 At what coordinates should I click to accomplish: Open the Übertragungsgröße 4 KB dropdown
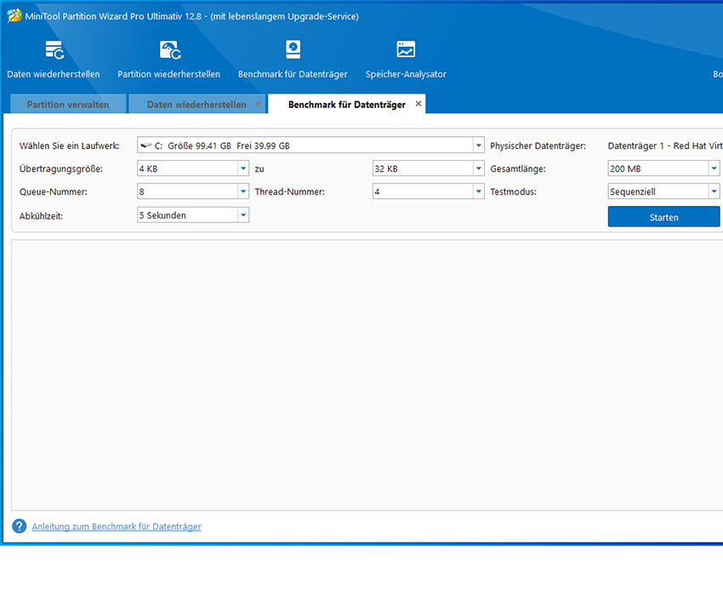coord(243,168)
